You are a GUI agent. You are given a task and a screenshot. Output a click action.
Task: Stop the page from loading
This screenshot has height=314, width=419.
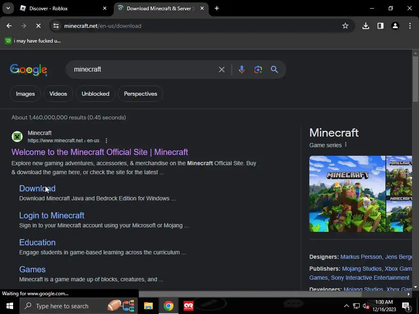pos(38,26)
